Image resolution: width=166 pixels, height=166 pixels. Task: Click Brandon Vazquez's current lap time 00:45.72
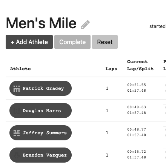tap(137, 152)
